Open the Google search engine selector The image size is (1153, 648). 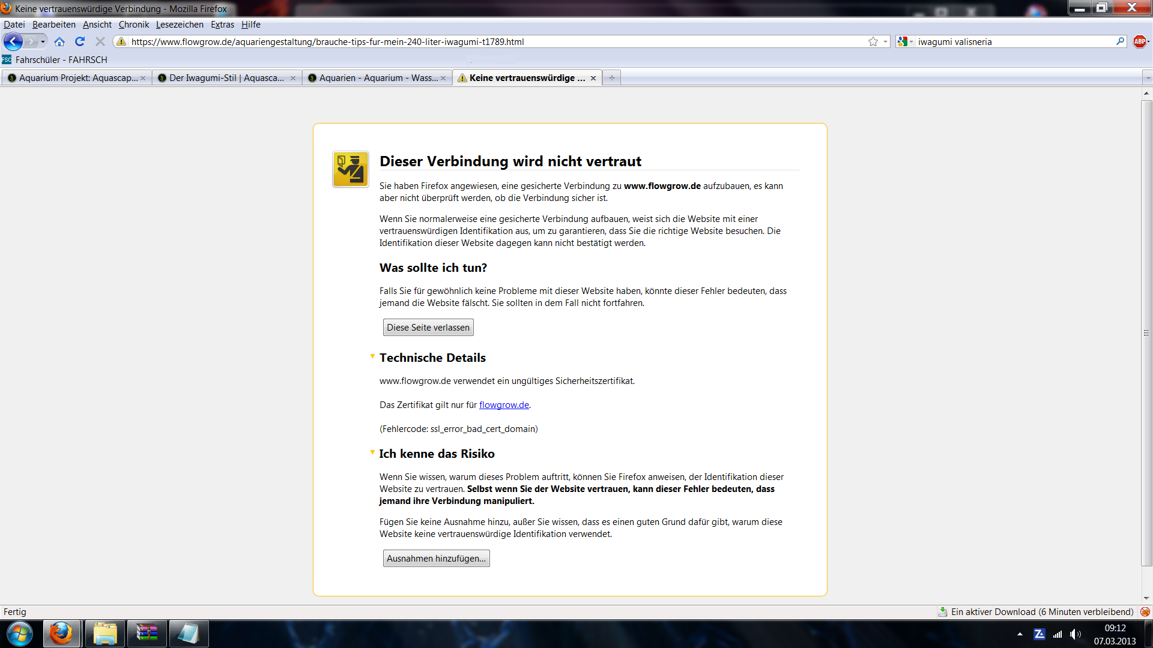tap(905, 41)
